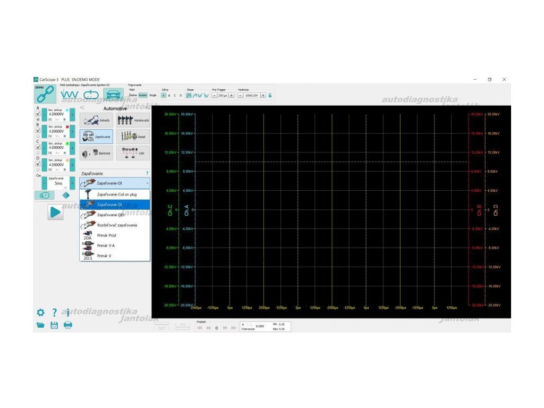
Task: Click the diamond split arrows icon
Action: (66, 195)
